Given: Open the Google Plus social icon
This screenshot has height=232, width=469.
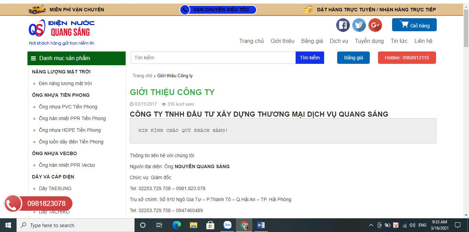Looking at the screenshot, I should [375, 25].
